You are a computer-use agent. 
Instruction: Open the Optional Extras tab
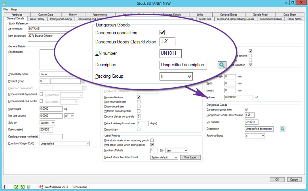pyautogui.click(x=228, y=15)
